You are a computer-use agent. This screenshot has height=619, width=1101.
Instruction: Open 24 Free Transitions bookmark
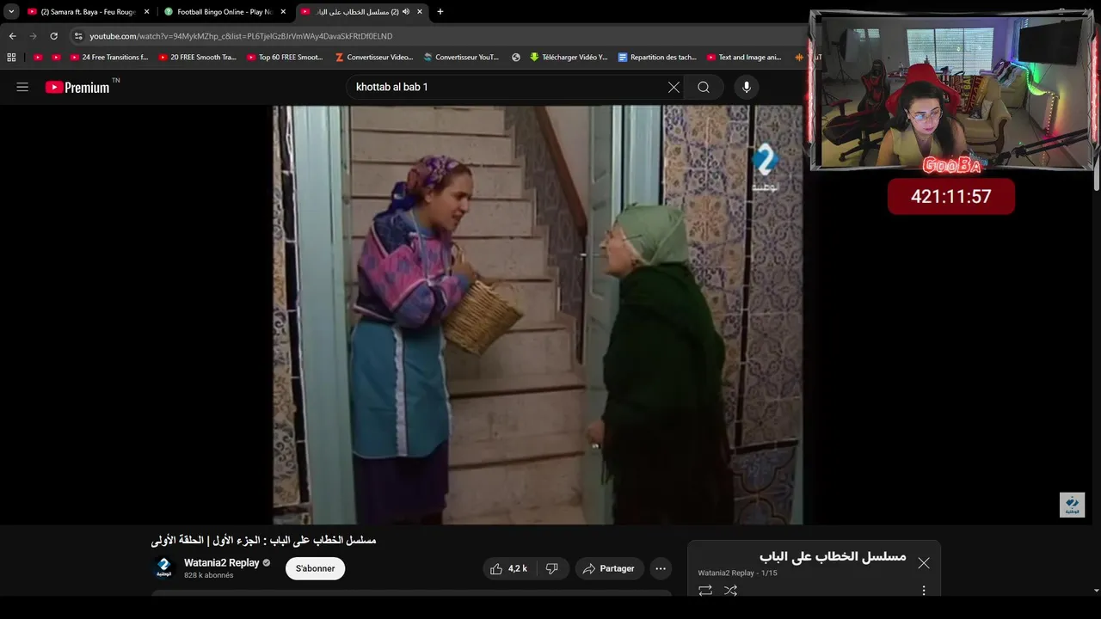109,58
